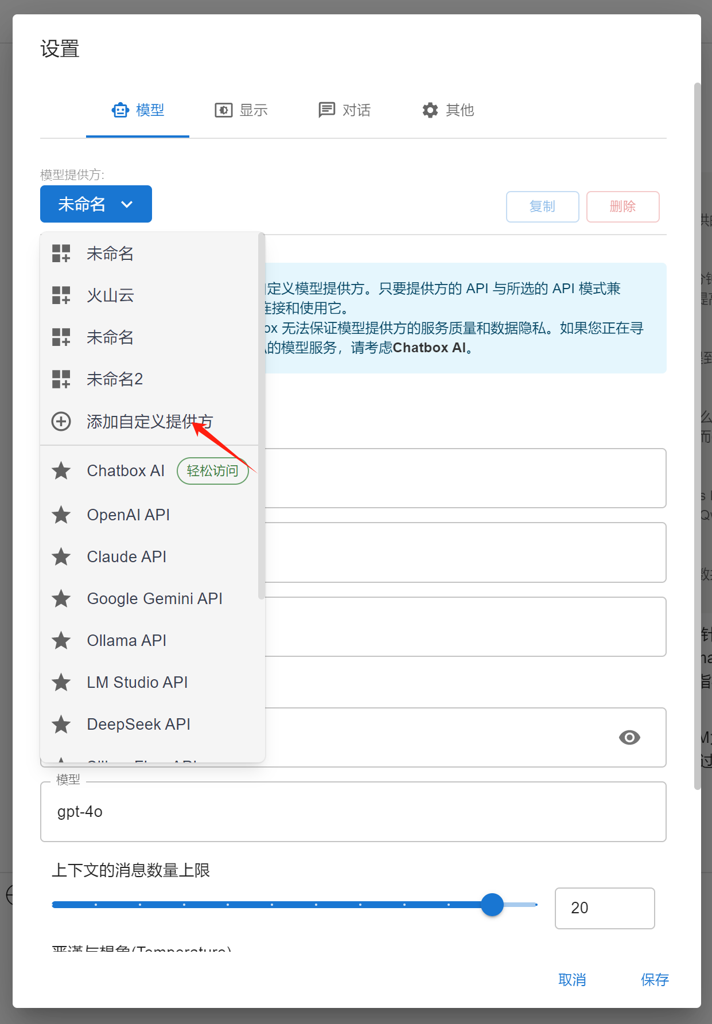Toggle the eye icon to show the hidden value
The image size is (712, 1024).
pyautogui.click(x=629, y=737)
